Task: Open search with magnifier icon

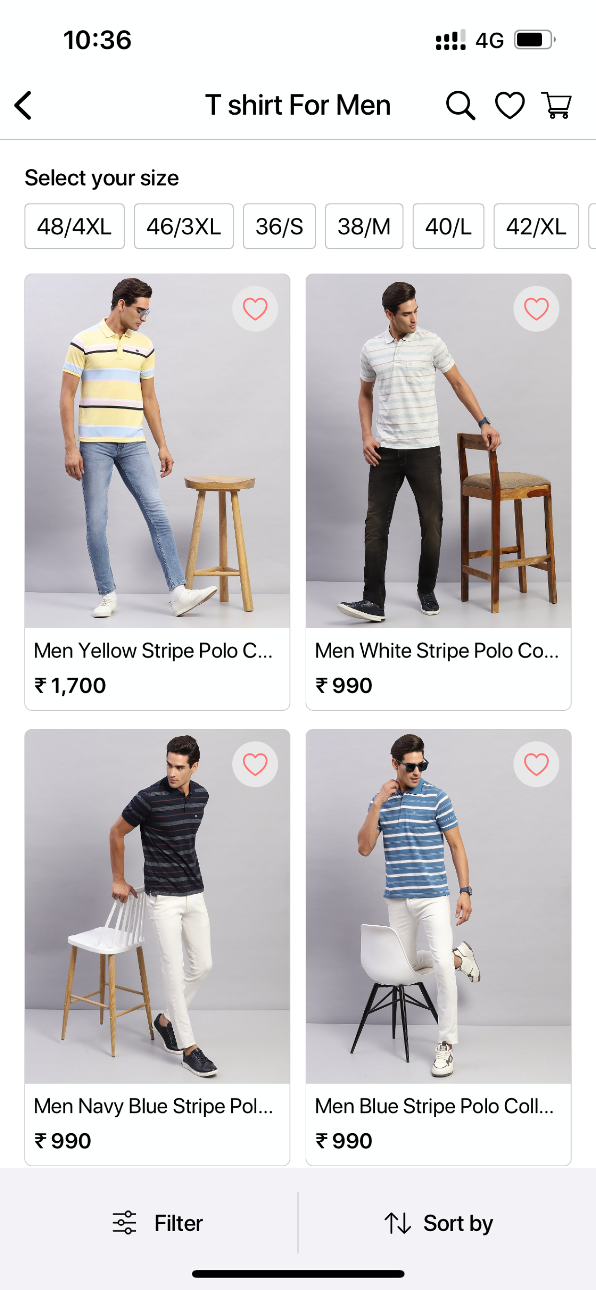Action: pos(460,105)
